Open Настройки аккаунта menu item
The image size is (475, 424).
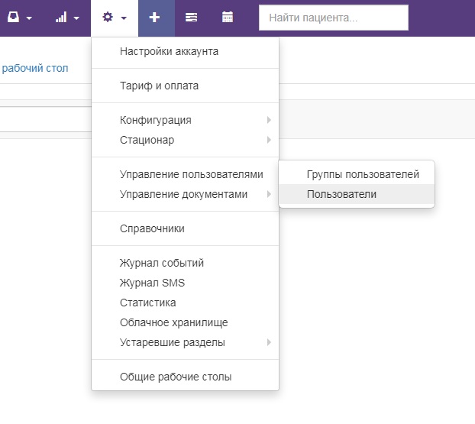click(185, 51)
